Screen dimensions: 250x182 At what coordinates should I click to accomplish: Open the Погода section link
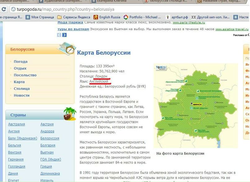pos(20,61)
